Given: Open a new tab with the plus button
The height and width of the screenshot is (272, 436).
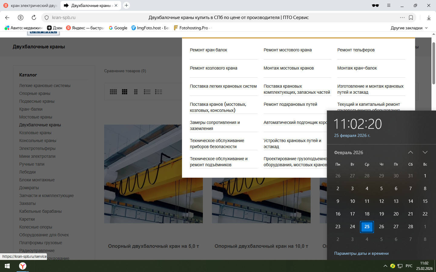Looking at the screenshot, I should (x=127, y=5).
